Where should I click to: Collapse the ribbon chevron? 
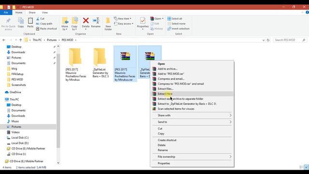pyautogui.click(x=302, y=13)
